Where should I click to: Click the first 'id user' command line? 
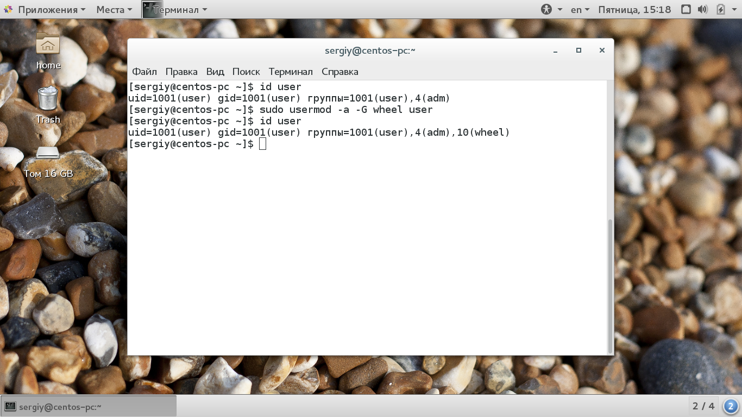(x=215, y=87)
